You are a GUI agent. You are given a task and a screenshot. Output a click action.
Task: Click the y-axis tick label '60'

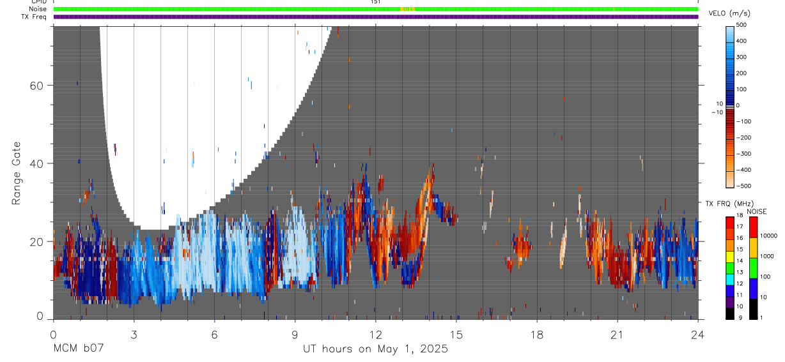coord(36,86)
